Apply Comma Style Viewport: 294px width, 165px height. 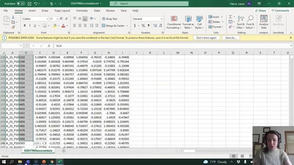click(x=148, y=26)
